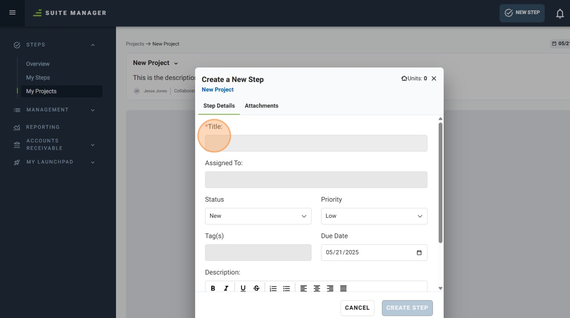570x318 pixels.
Task: Open the New Project title dropdown chevron
Action: (176, 63)
